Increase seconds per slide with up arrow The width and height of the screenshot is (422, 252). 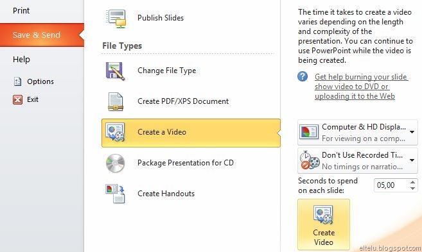pos(413,182)
